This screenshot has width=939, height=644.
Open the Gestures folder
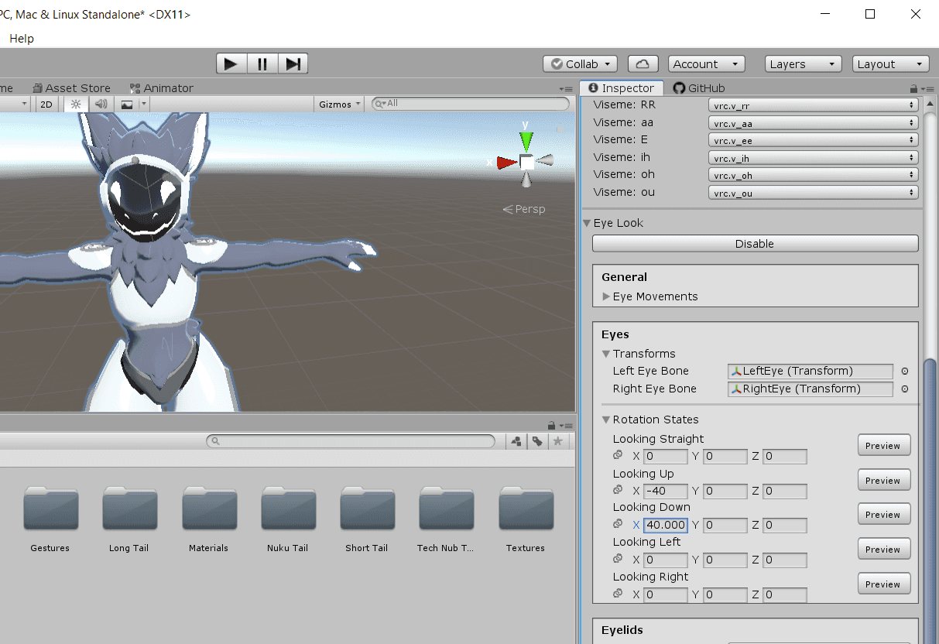(50, 519)
